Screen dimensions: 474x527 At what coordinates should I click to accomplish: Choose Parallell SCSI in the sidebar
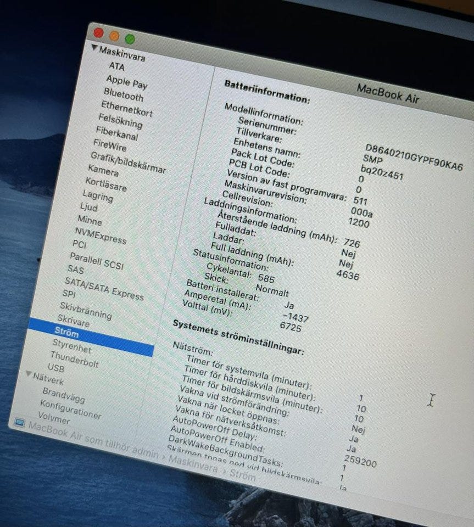click(x=97, y=261)
